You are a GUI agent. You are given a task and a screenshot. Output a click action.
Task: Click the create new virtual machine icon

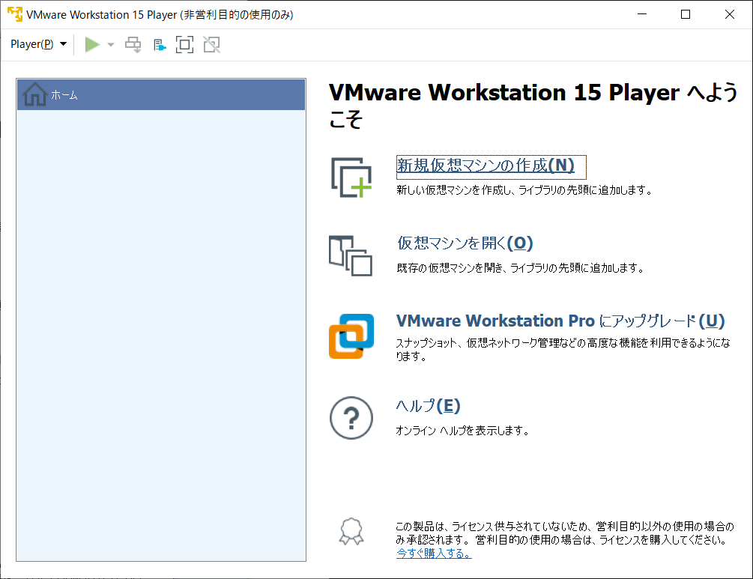[x=351, y=178]
